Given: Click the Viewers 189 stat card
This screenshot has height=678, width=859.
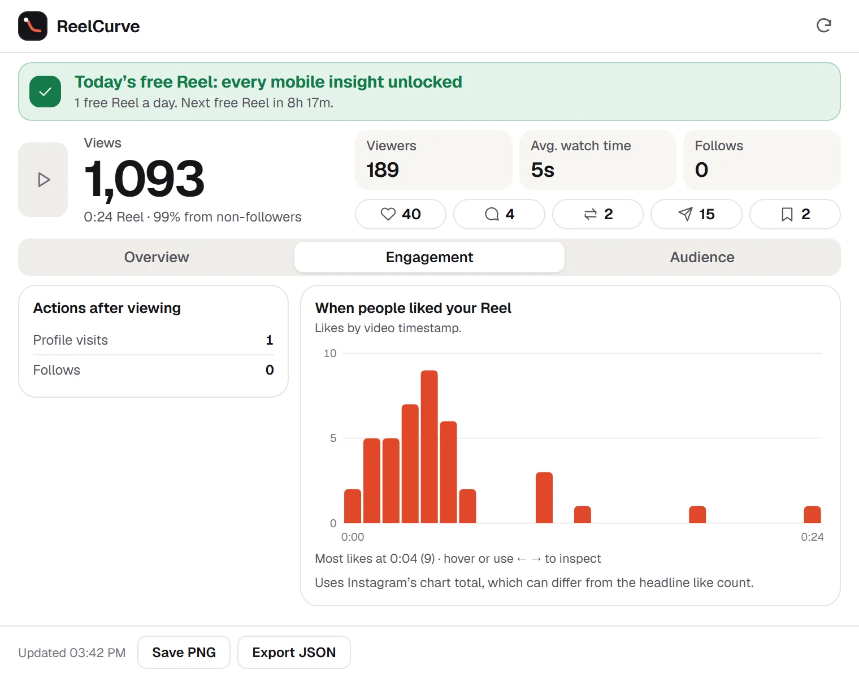Looking at the screenshot, I should tap(433, 160).
